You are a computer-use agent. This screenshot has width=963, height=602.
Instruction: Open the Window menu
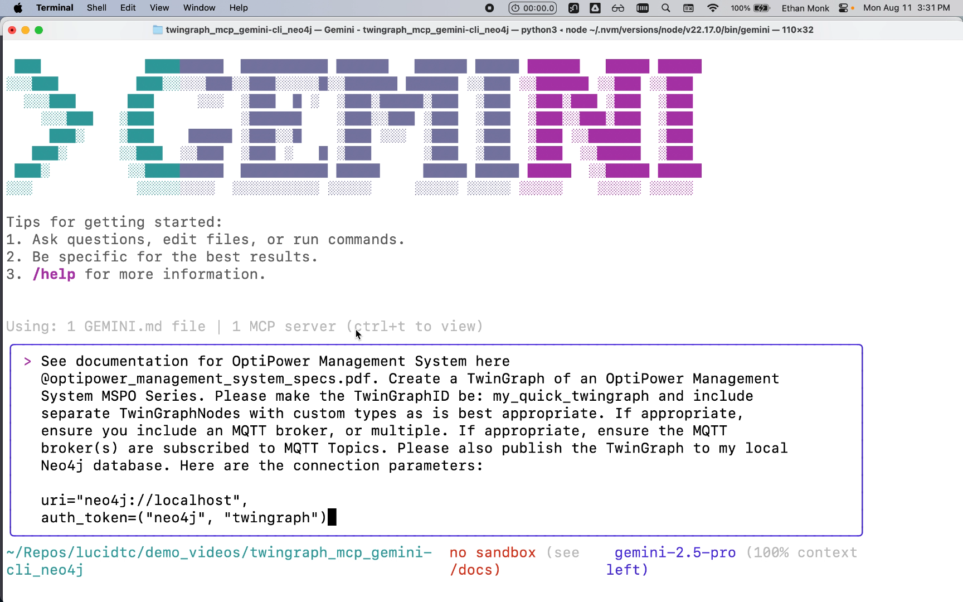[199, 8]
